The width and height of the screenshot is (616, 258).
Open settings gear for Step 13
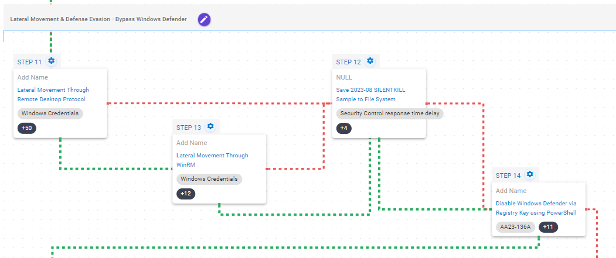pyautogui.click(x=210, y=126)
